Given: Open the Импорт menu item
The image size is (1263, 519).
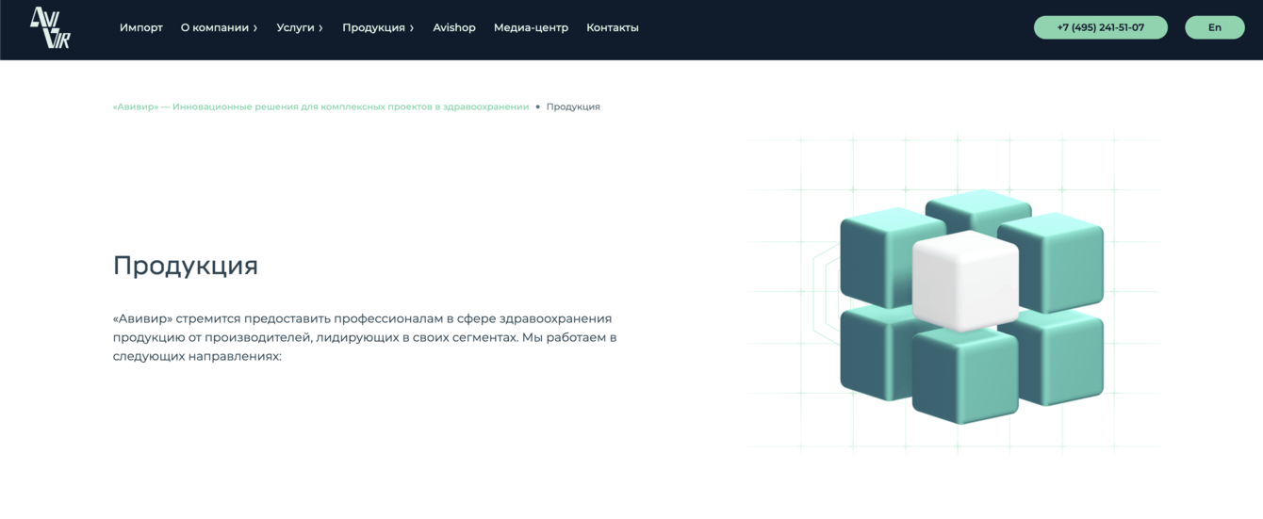Looking at the screenshot, I should click(141, 27).
